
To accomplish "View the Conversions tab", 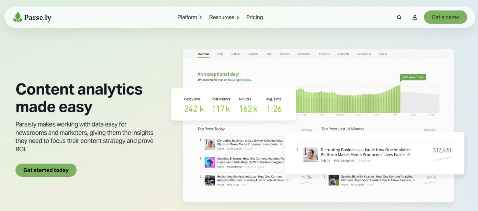I will 364,54.
